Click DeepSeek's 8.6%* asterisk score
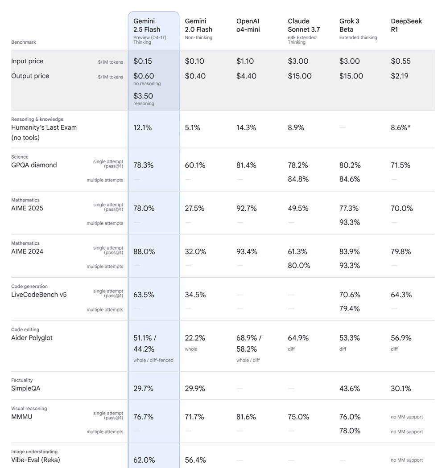Viewport: 446px width, 468px height. pos(401,128)
